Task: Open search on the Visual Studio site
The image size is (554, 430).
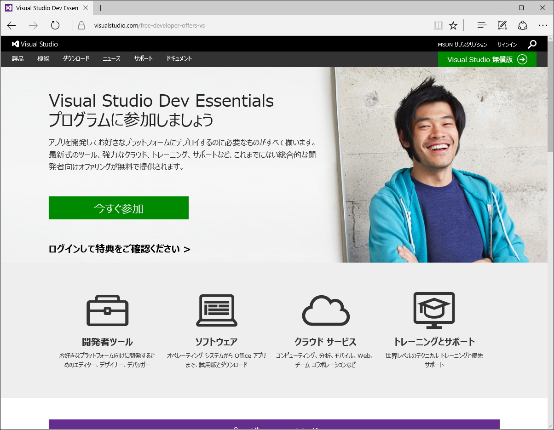Action: 532,44
